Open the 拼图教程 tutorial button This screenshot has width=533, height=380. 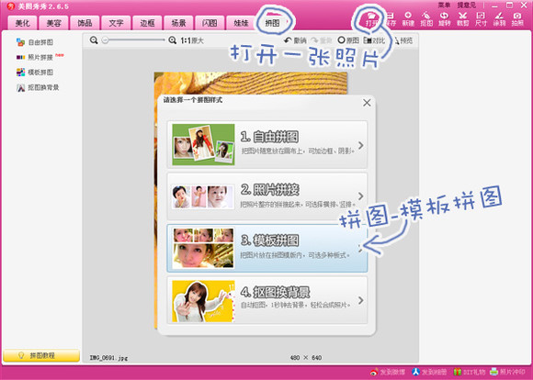[x=41, y=355]
